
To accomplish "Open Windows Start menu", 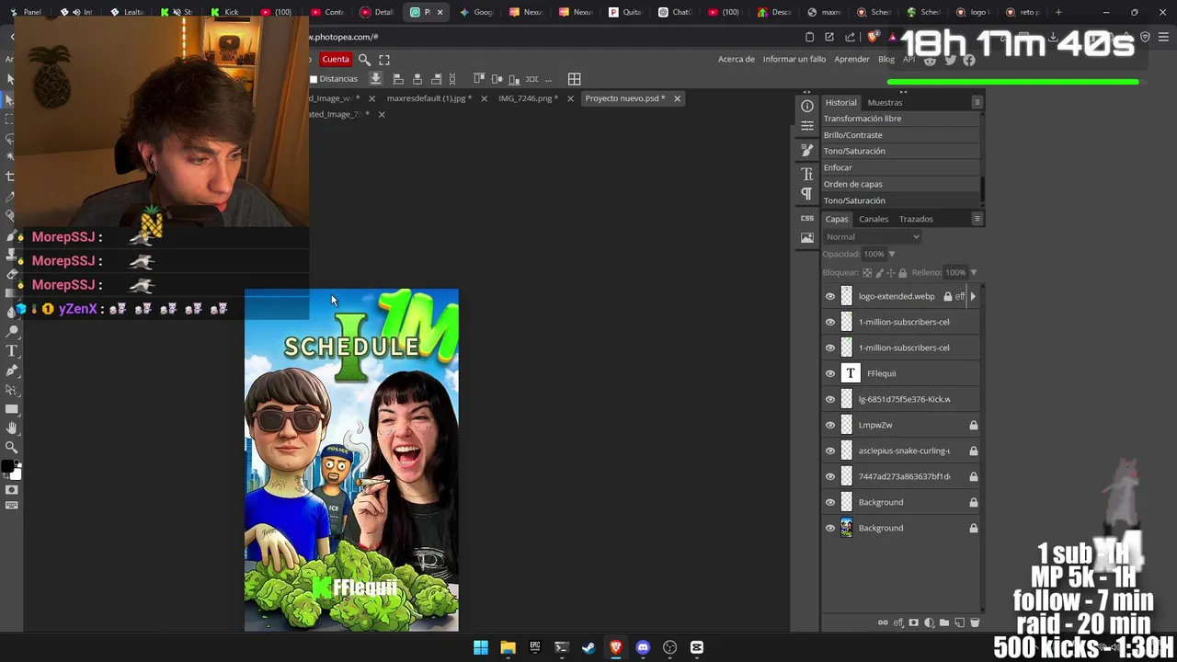I will 480,647.
